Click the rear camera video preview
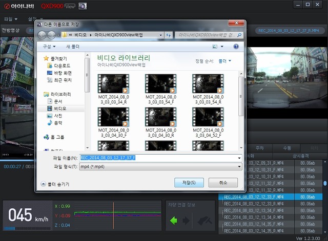328x241 pixels. (287, 77)
